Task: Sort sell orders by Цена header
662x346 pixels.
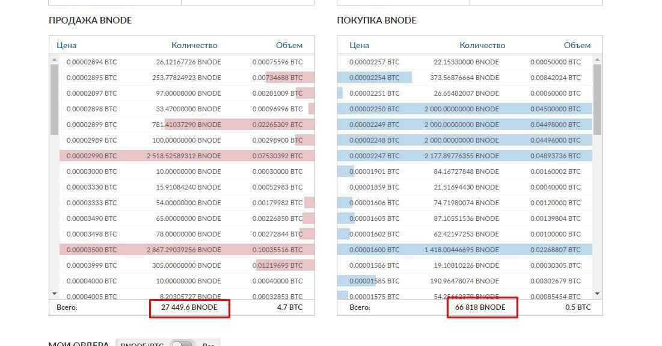Action: point(66,45)
